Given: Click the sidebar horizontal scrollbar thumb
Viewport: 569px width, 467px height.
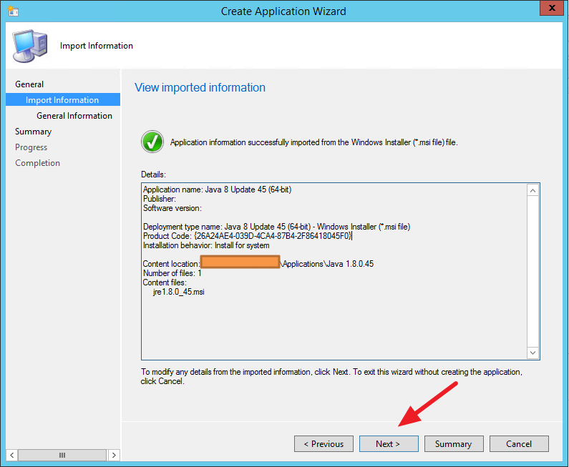Looking at the screenshot, I should (x=62, y=455).
